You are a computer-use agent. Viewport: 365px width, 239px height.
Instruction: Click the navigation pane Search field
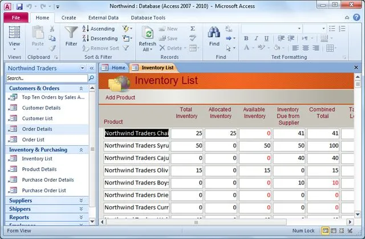coord(47,79)
